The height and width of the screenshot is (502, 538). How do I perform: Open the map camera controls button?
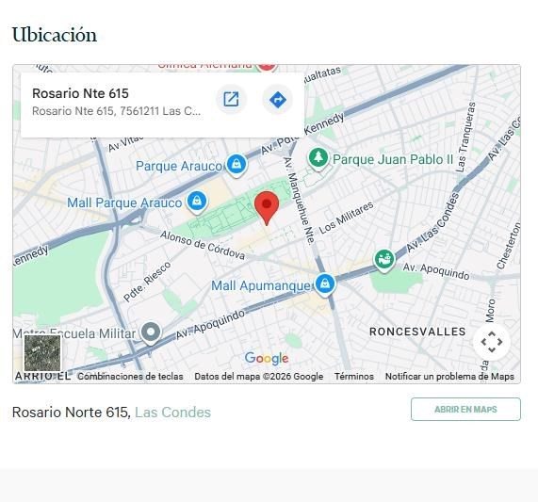(492, 342)
